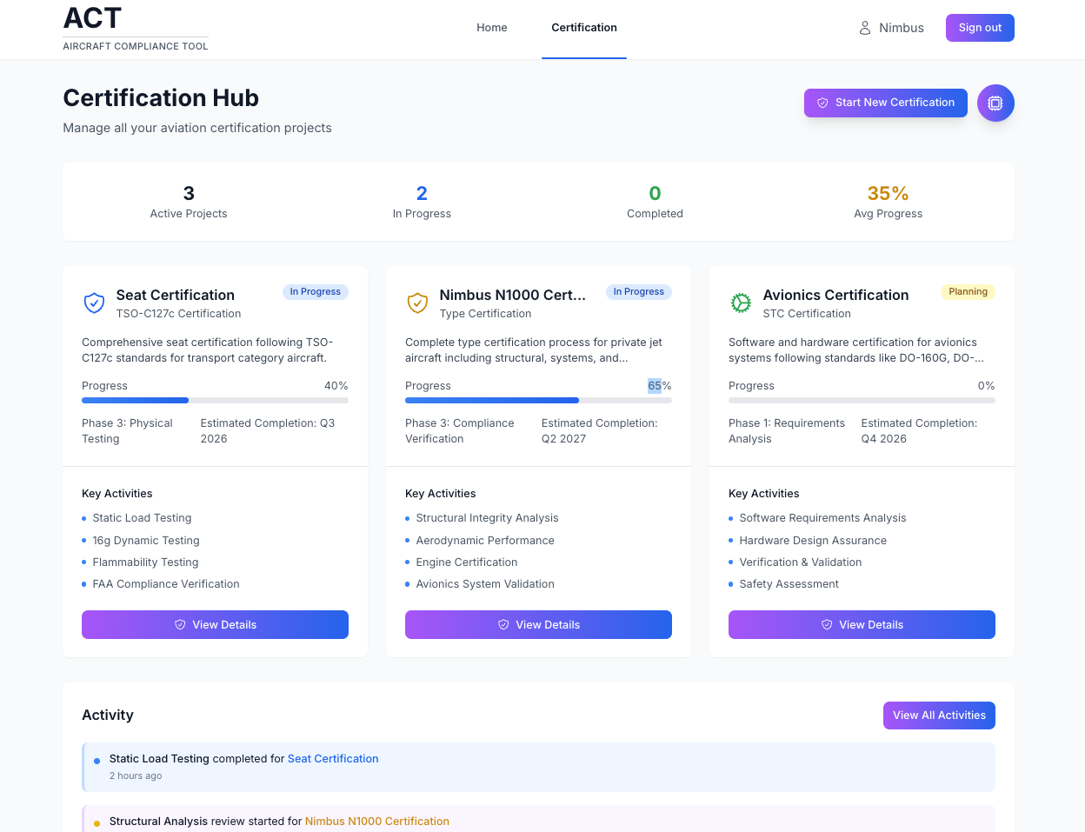Click 'Phase 3: Physical Testing' text

[128, 431]
